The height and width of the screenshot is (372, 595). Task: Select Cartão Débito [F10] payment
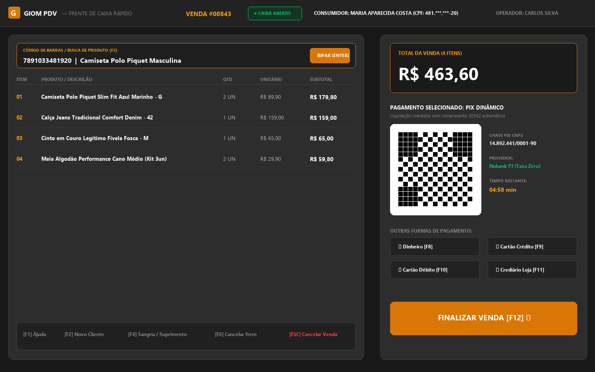435,270
